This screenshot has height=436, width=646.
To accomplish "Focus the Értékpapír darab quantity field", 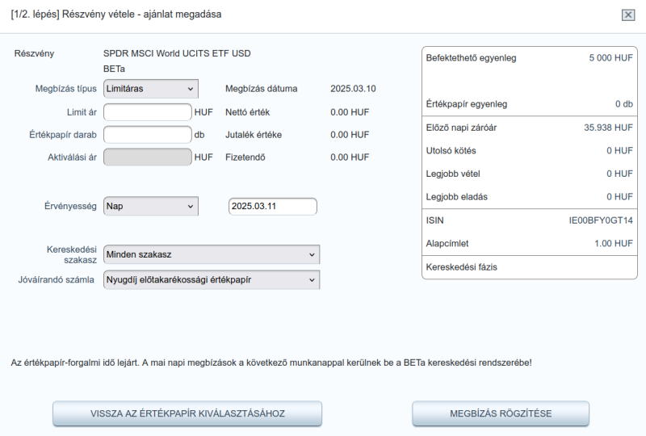I will (x=148, y=135).
